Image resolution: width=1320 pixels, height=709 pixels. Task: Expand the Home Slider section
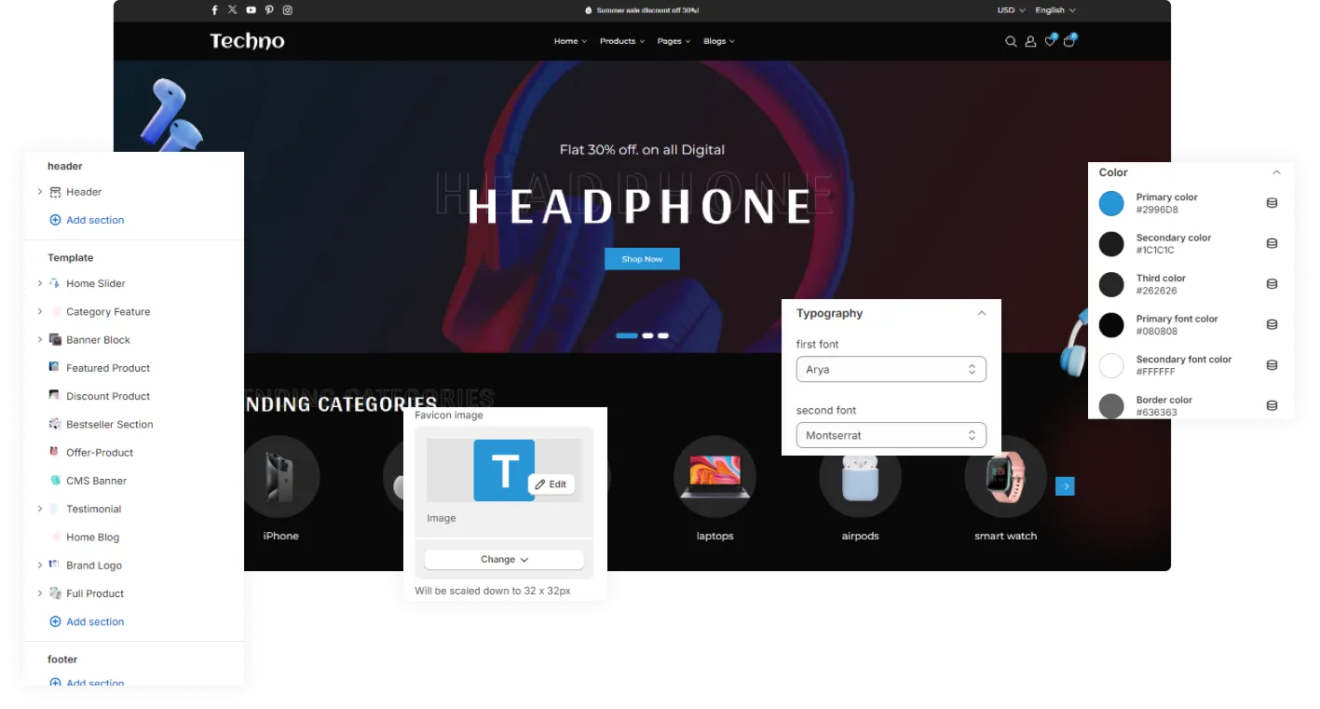(x=40, y=283)
